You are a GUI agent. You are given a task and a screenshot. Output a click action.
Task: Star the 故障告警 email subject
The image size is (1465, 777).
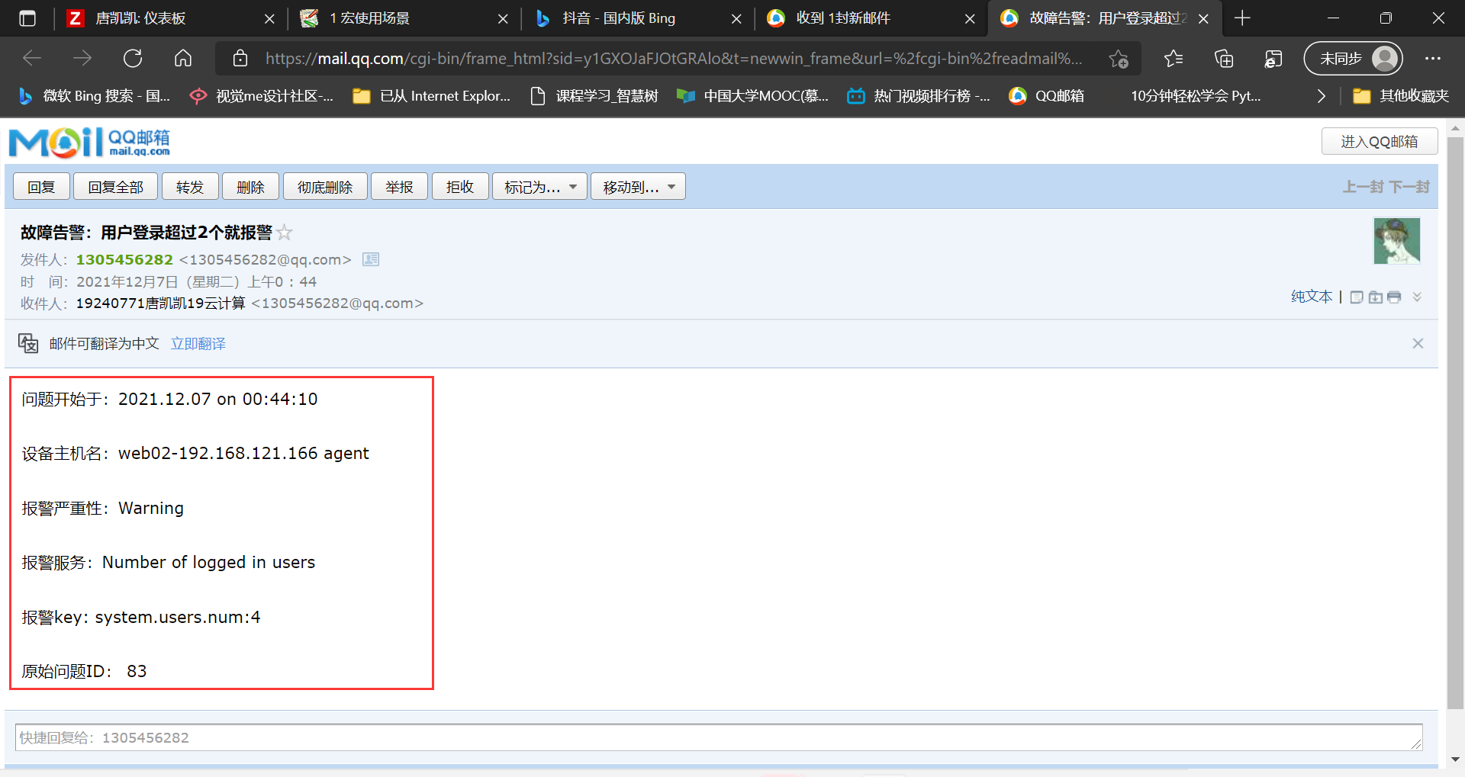pyautogui.click(x=285, y=233)
